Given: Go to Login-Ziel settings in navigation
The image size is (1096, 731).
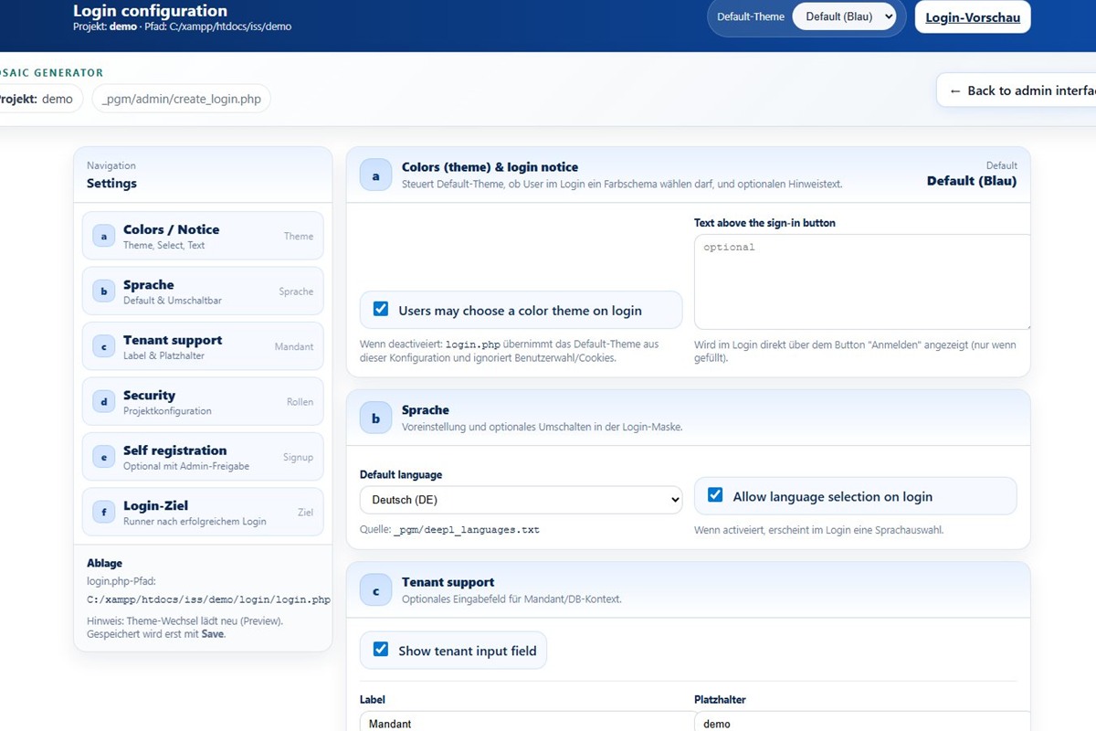Looking at the screenshot, I should coord(203,513).
